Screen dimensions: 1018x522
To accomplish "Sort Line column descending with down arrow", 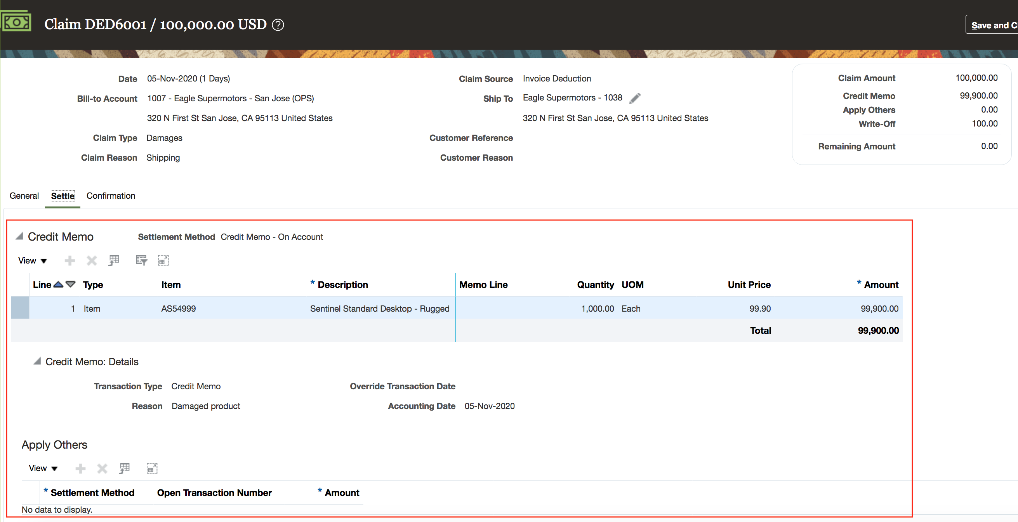I will [70, 284].
